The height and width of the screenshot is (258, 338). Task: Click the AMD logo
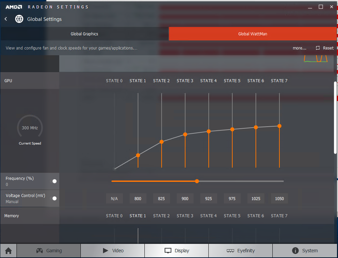(x=14, y=7)
